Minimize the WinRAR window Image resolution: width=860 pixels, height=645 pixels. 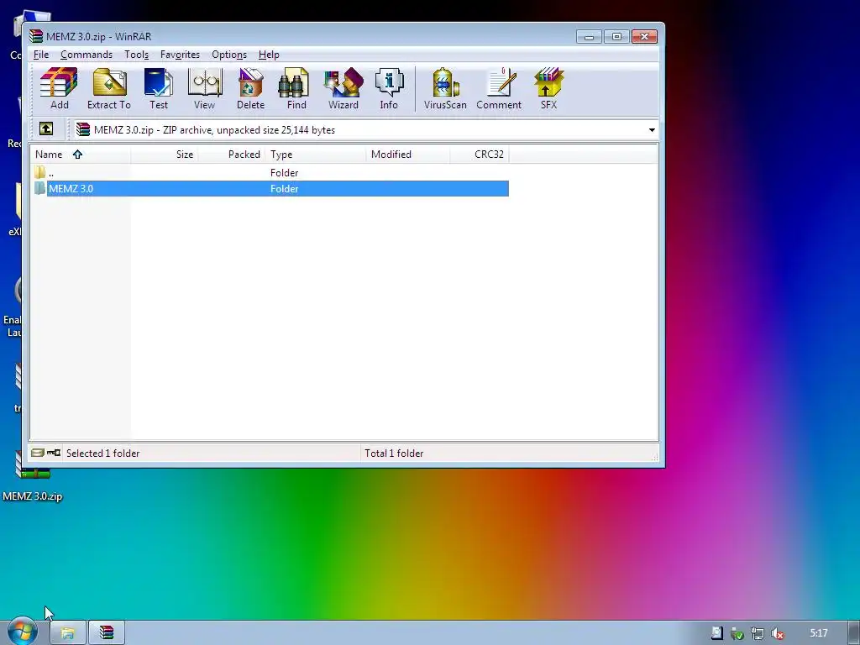(x=589, y=37)
